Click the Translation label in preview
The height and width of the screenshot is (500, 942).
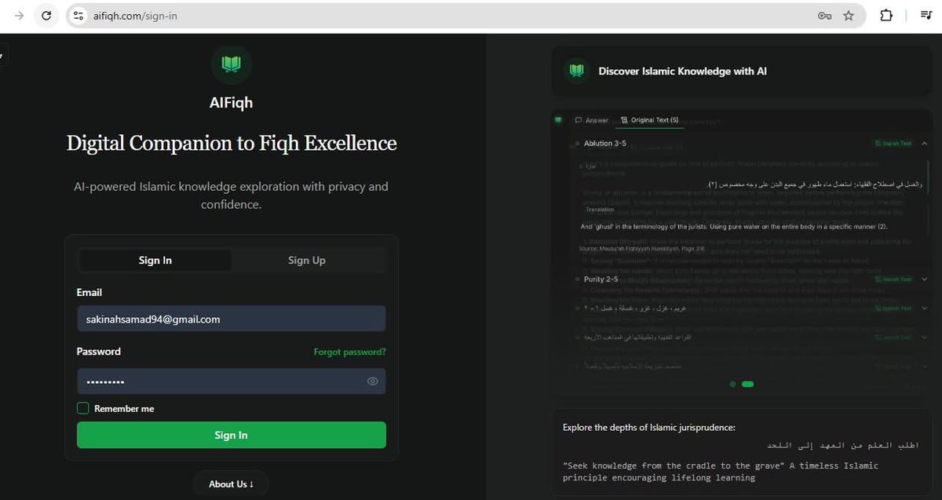[x=600, y=210]
